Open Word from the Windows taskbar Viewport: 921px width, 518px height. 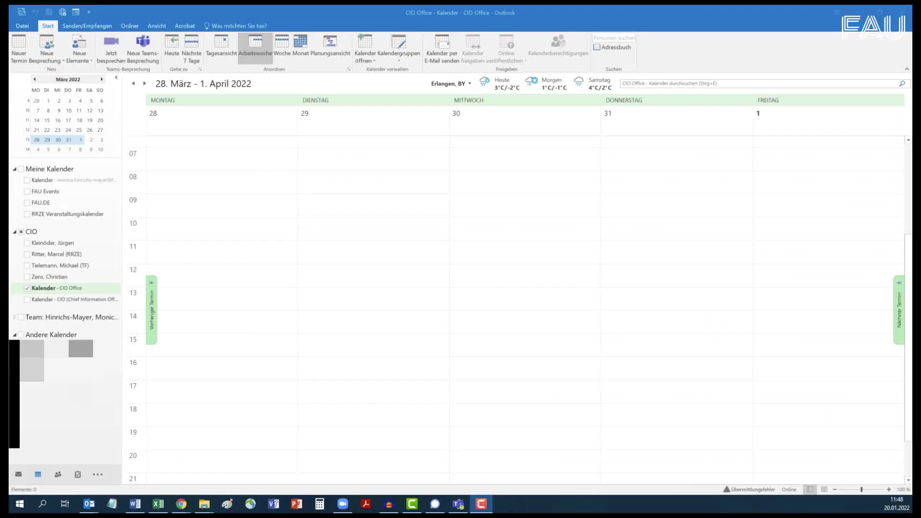135,504
